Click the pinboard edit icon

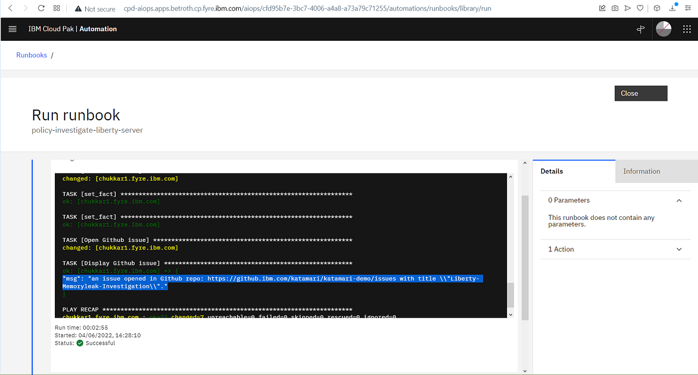pyautogui.click(x=602, y=8)
